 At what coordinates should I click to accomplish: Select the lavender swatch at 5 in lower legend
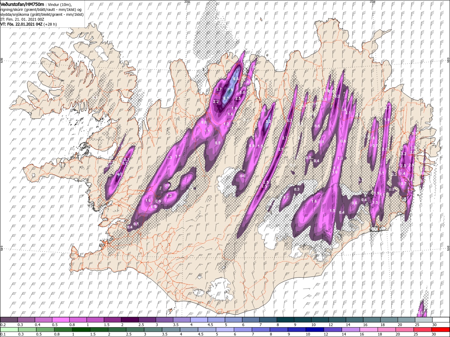tap(225, 330)
